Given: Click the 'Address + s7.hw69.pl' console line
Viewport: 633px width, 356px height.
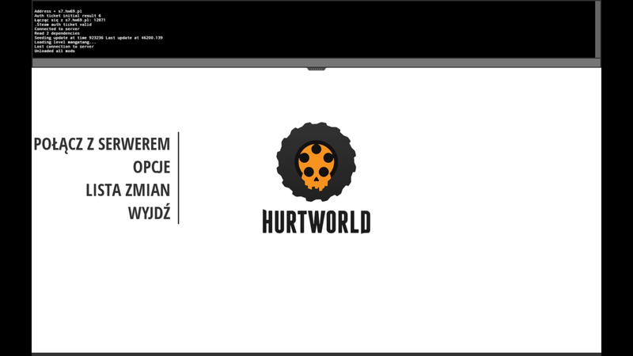Looking at the screenshot, I should click(x=58, y=11).
